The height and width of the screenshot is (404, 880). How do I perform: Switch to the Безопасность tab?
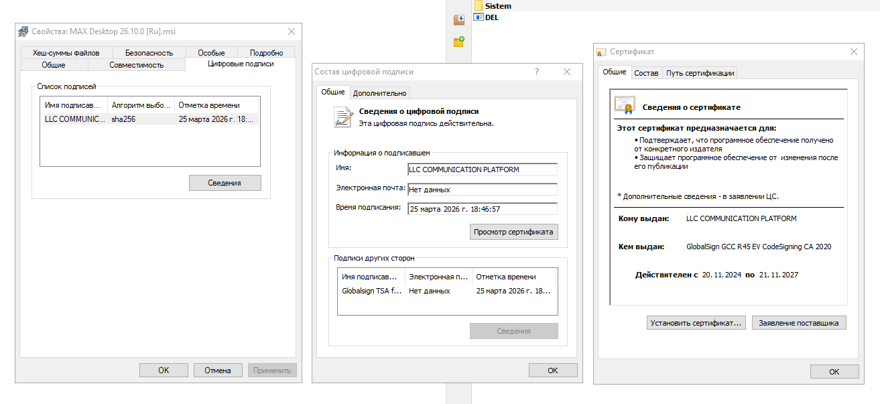(149, 53)
